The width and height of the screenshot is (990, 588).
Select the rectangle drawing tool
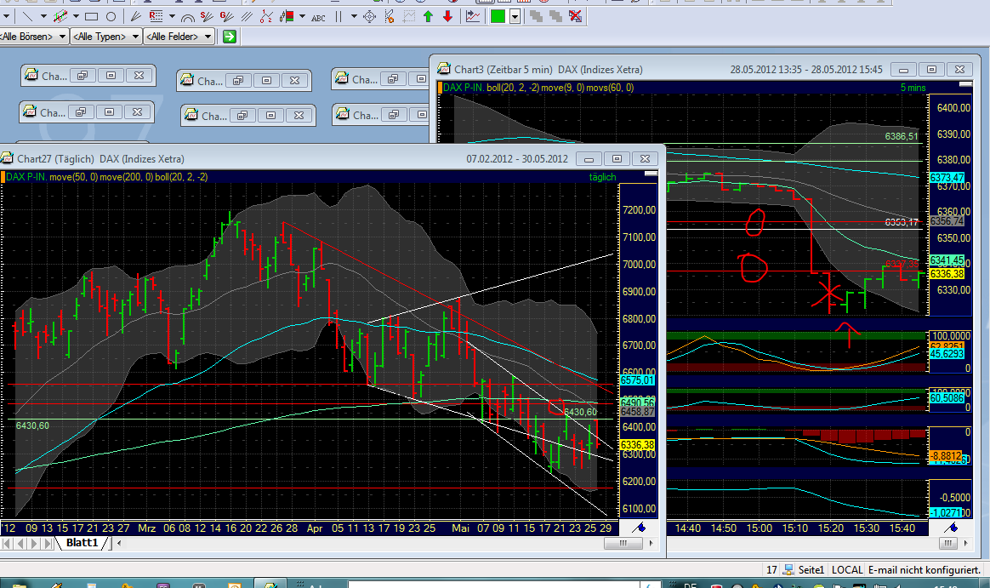(90, 16)
